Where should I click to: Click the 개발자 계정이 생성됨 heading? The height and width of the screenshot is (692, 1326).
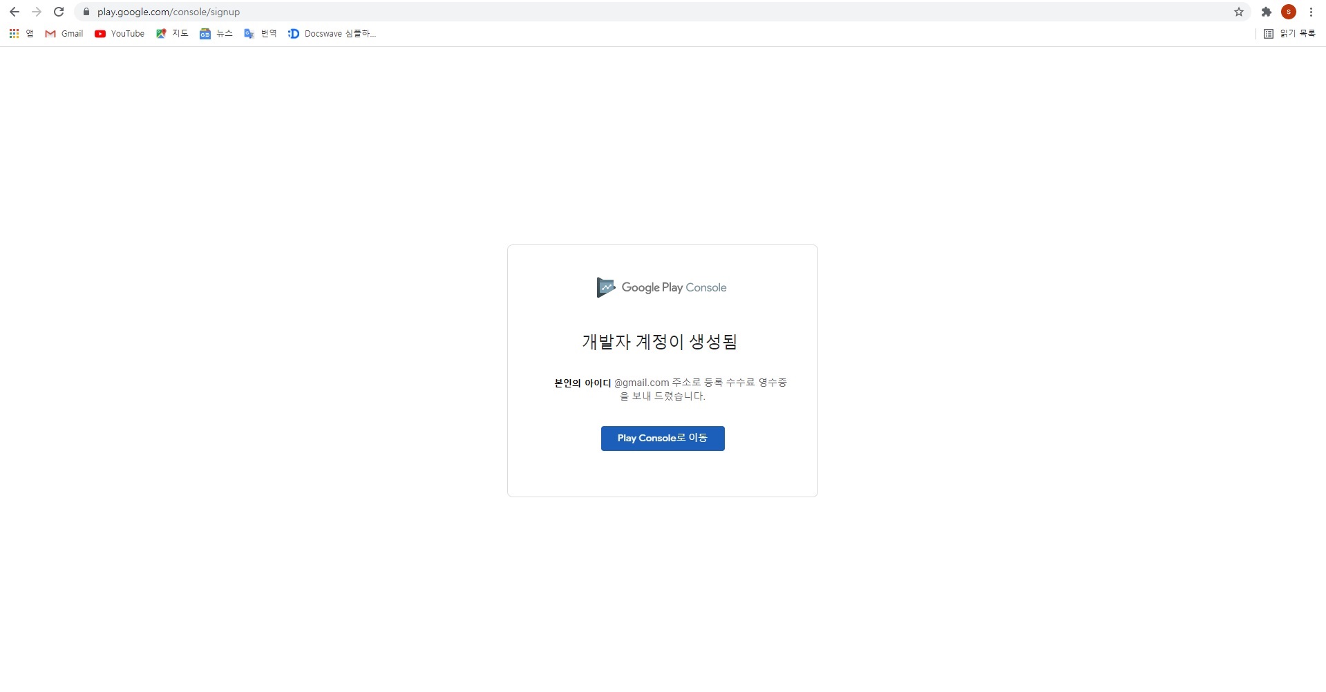coord(660,341)
